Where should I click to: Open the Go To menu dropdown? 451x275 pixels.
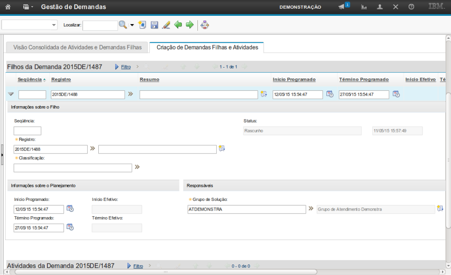coord(28,7)
